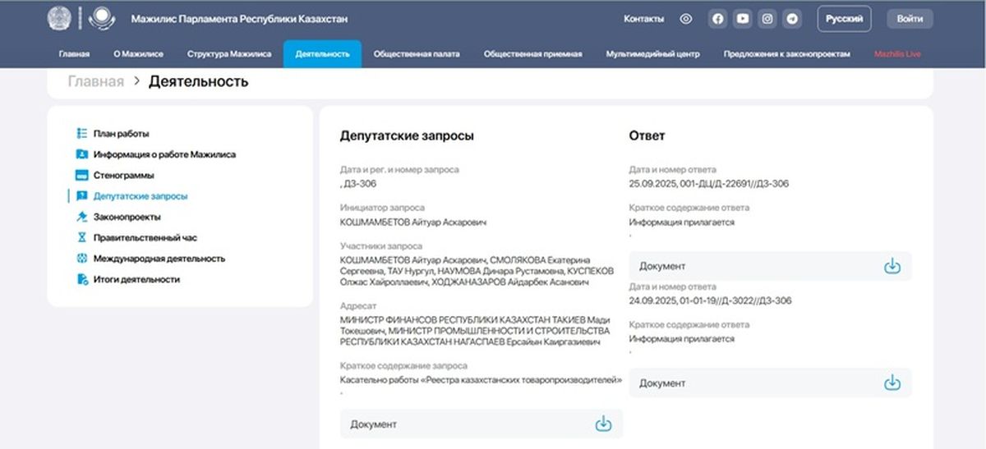Viewport: 986px width, 449px height.
Task: Click the Kazakhstan state emblem logo
Action: coord(59,18)
